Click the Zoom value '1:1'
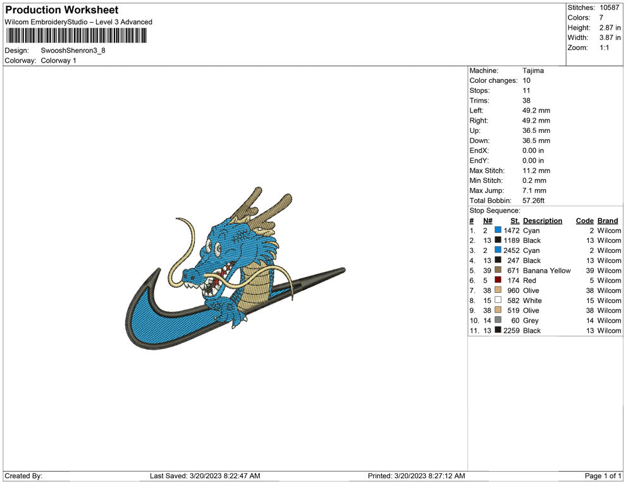Image resolution: width=626 pixels, height=482 pixels. point(604,47)
